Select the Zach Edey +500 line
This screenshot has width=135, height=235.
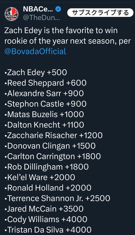point(36,72)
